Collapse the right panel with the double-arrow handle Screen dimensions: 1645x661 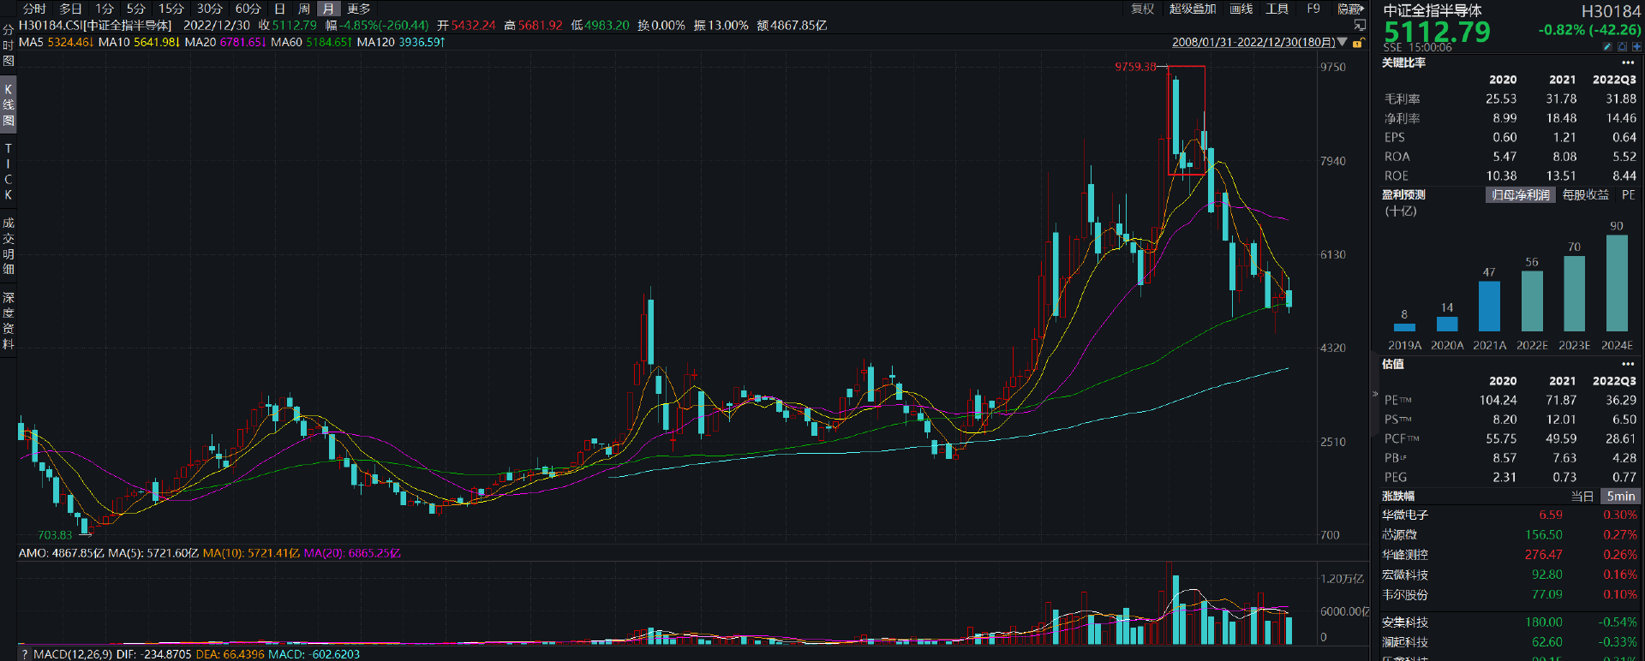click(1375, 395)
